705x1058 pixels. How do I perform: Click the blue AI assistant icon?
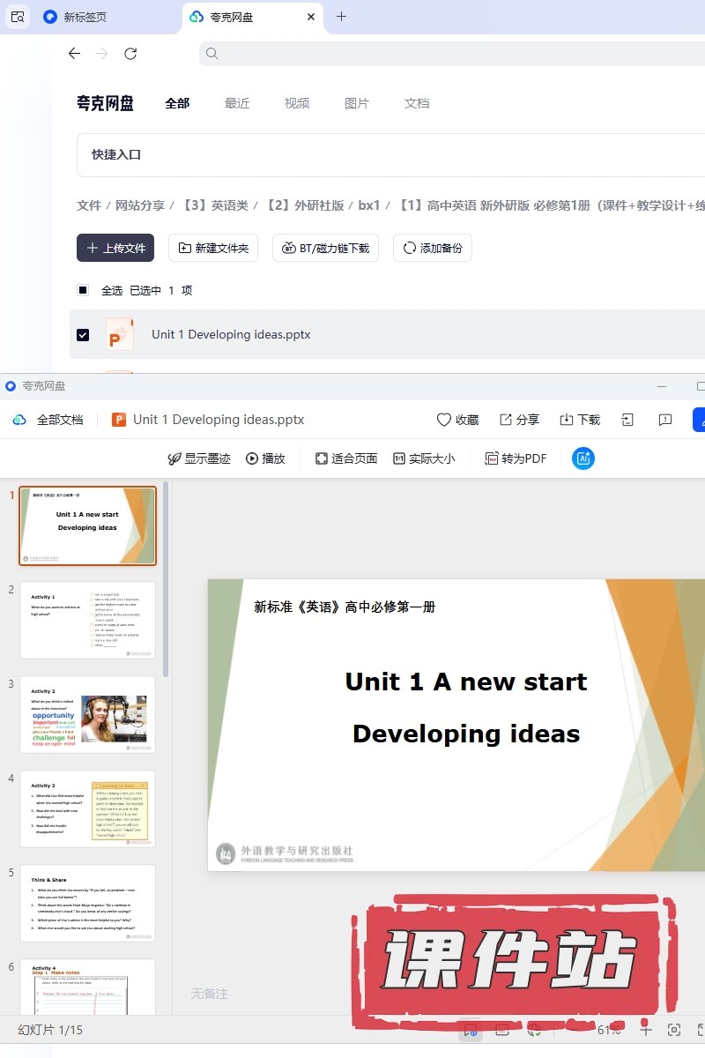583,458
